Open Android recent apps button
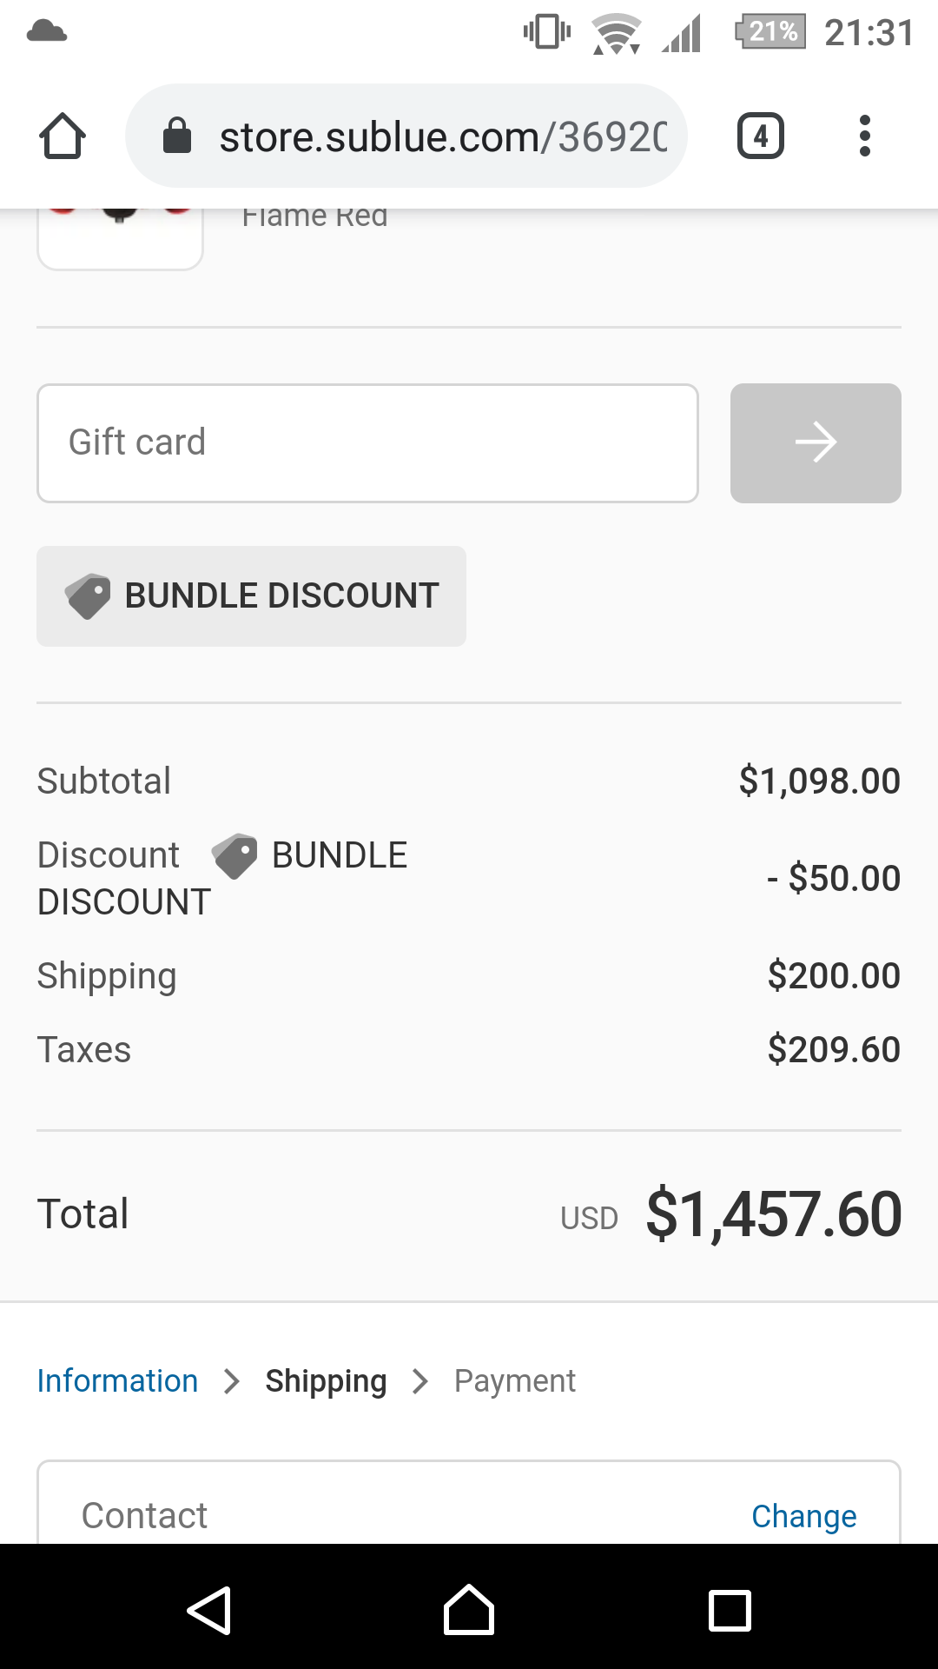Image resolution: width=938 pixels, height=1669 pixels. click(x=730, y=1610)
